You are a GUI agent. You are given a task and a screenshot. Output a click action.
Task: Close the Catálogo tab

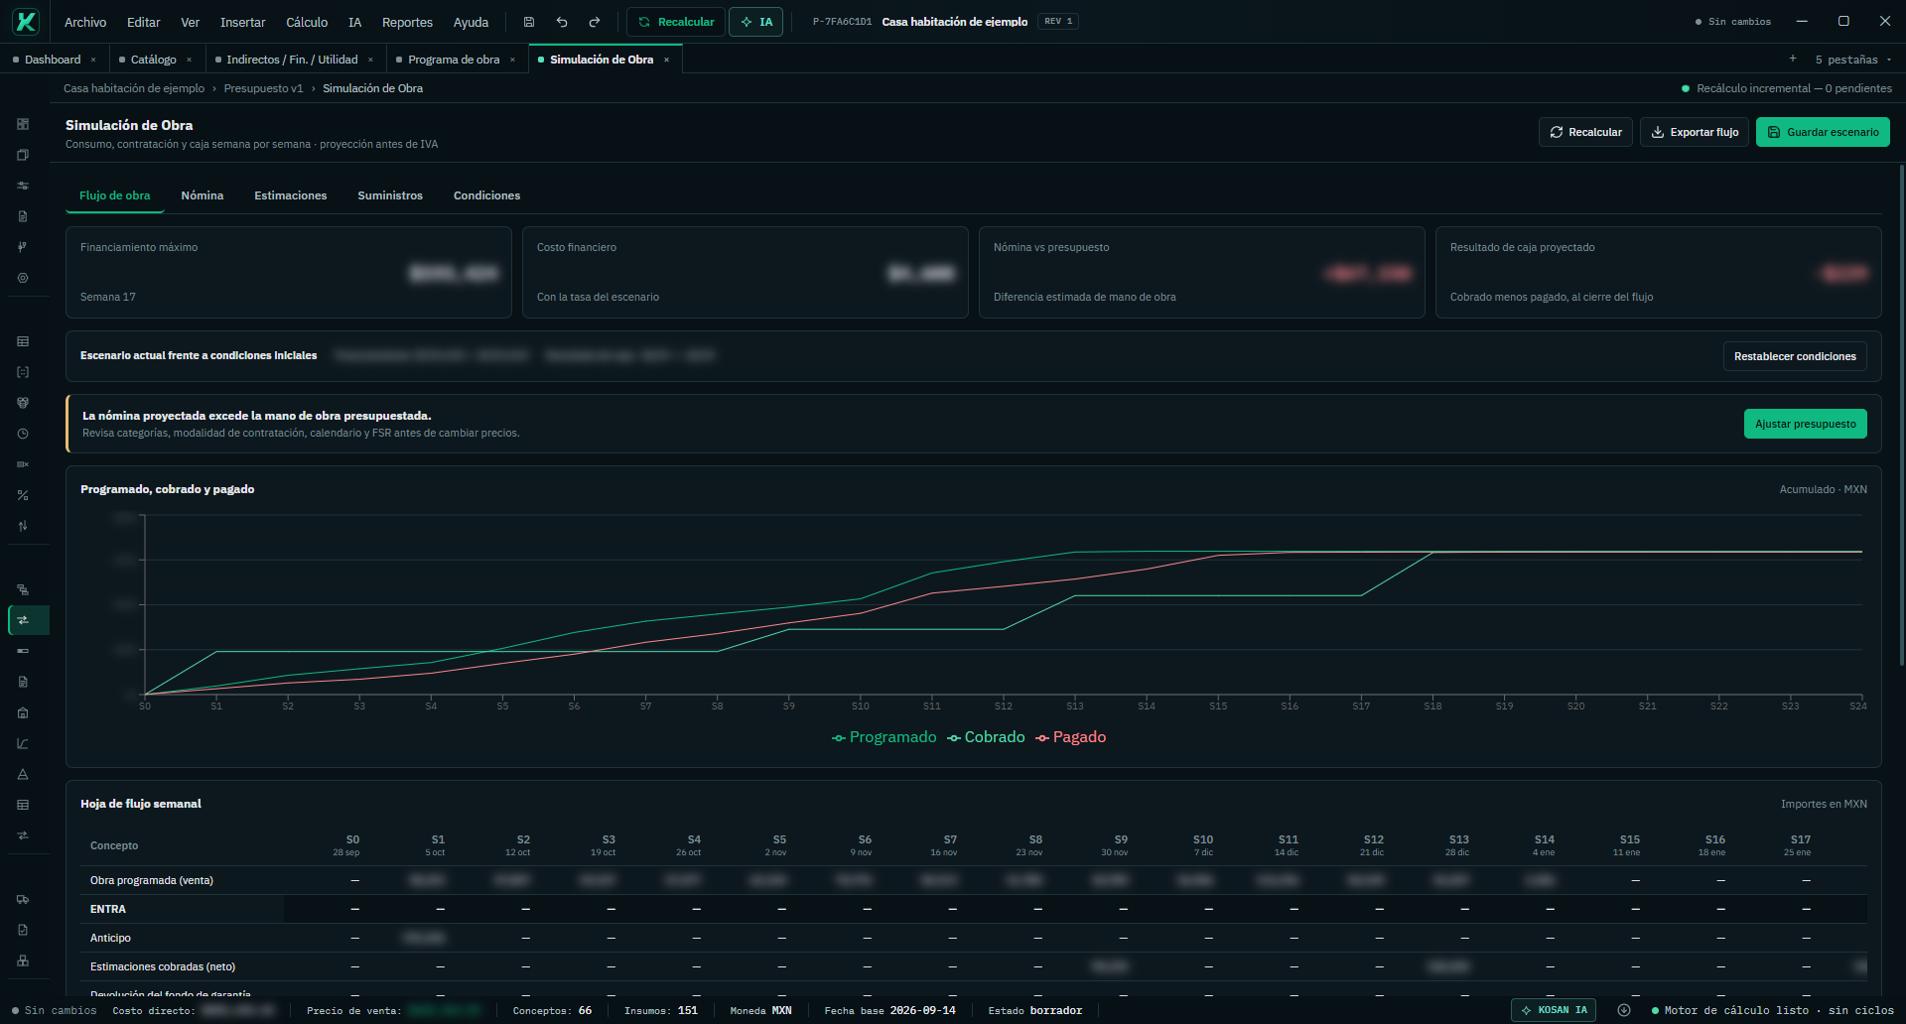click(189, 60)
